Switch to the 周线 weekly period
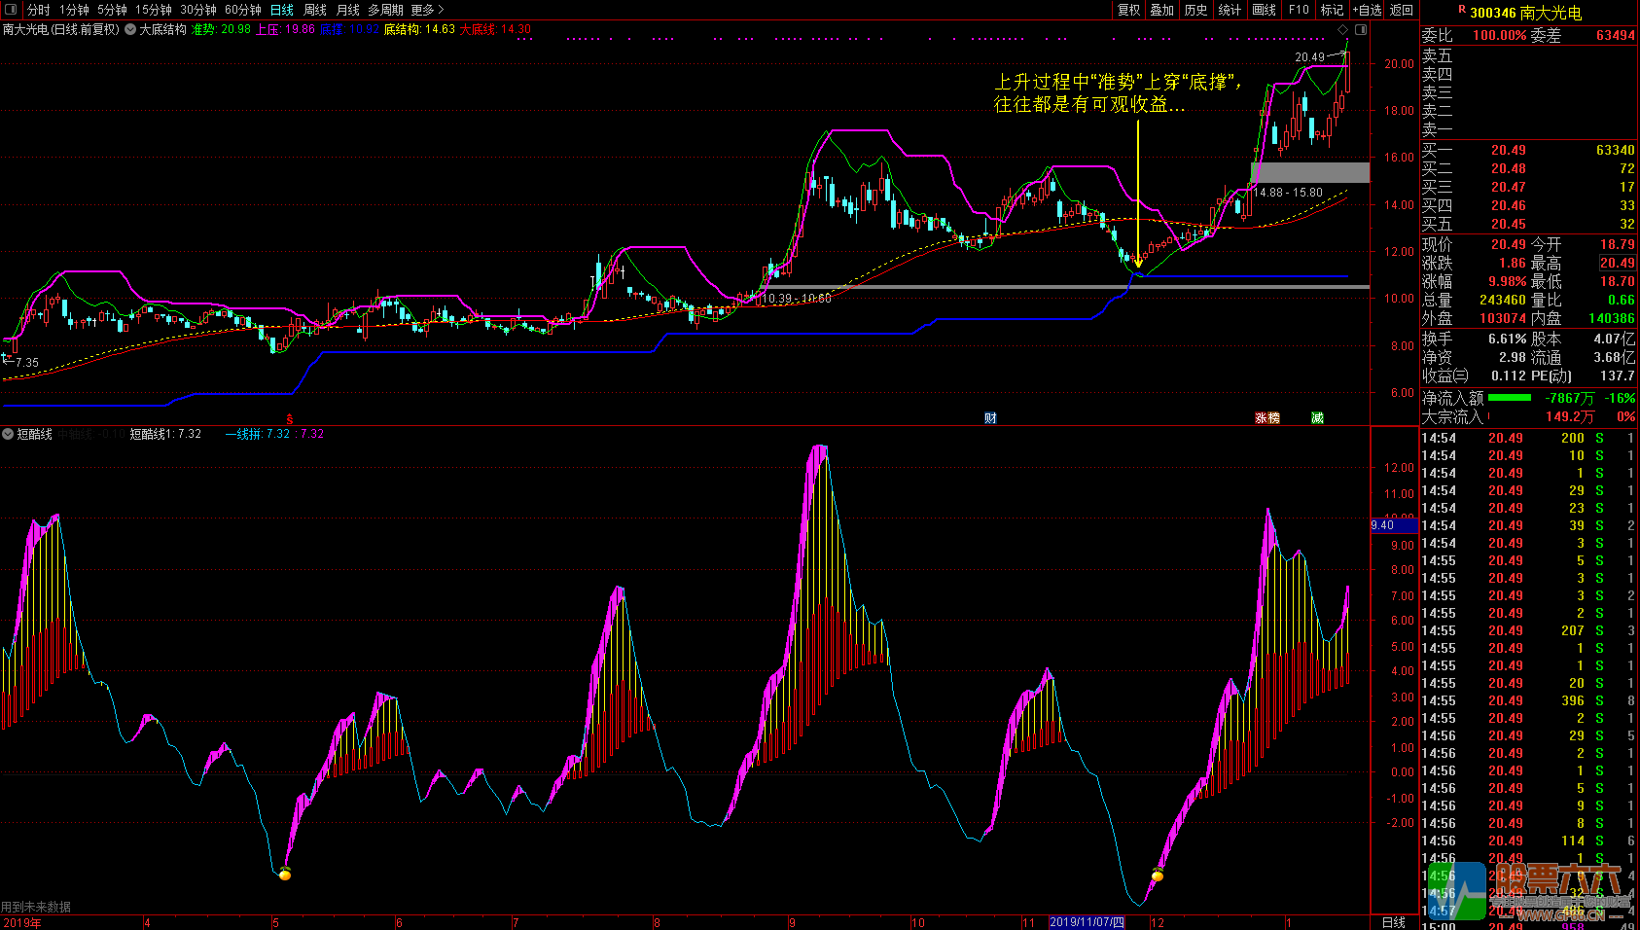The width and height of the screenshot is (1640, 930). point(315,10)
